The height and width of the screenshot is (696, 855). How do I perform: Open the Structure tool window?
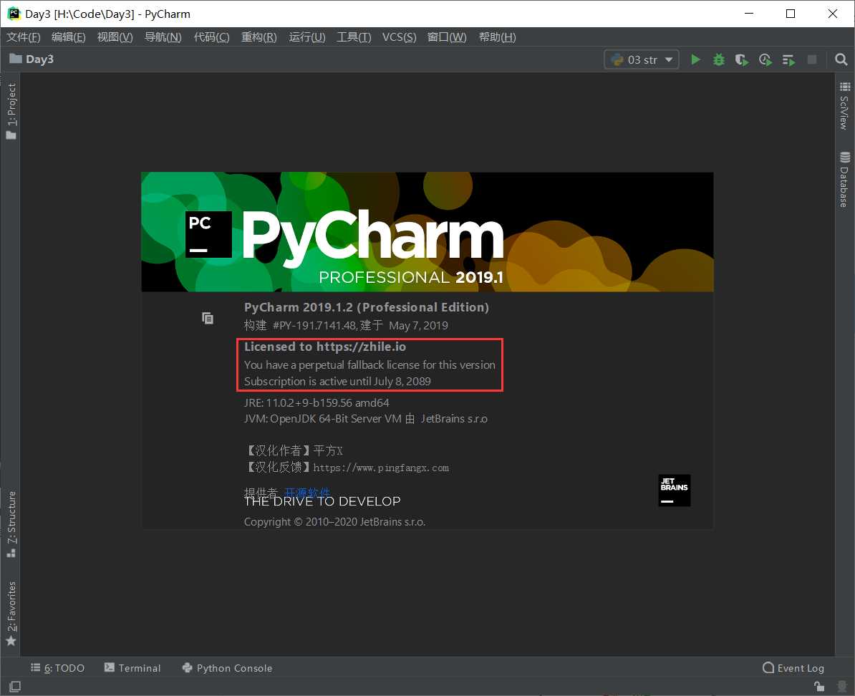tap(11, 524)
